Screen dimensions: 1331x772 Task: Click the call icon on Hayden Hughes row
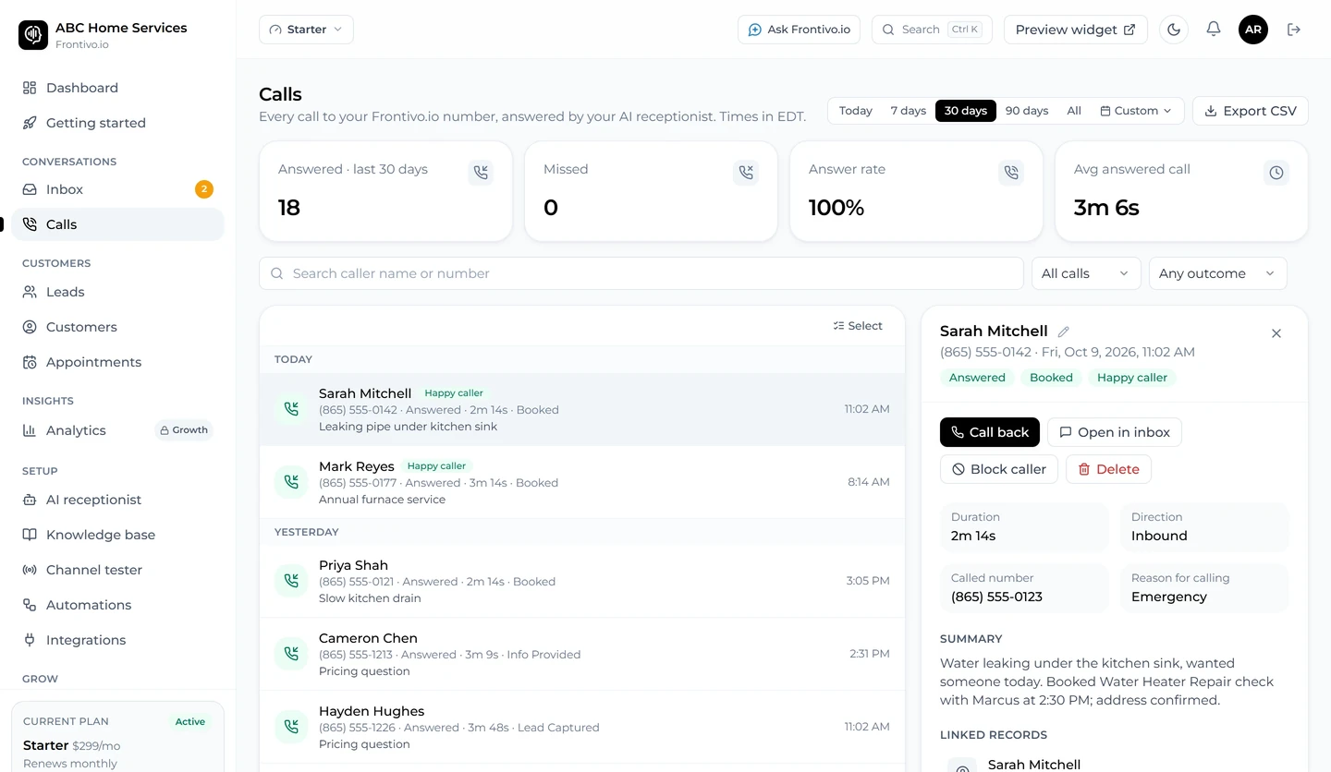pyautogui.click(x=291, y=727)
